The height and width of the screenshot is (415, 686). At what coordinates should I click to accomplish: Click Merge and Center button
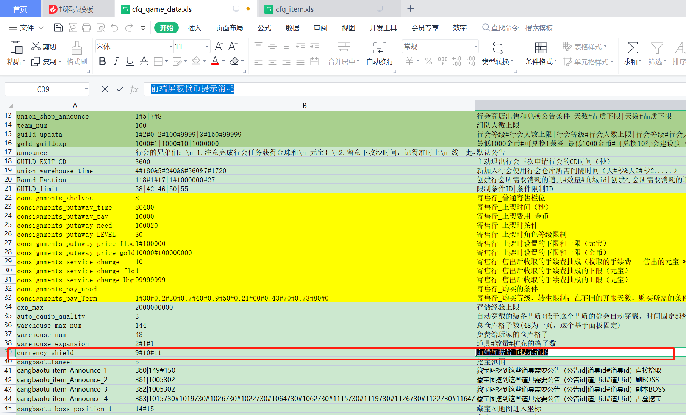344,53
